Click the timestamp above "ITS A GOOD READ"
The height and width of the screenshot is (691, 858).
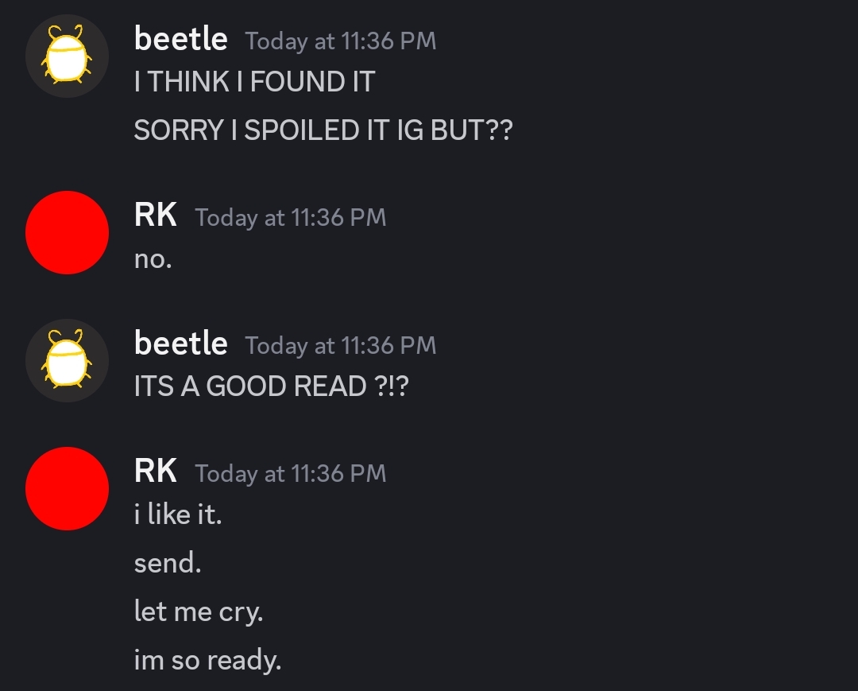341,346
